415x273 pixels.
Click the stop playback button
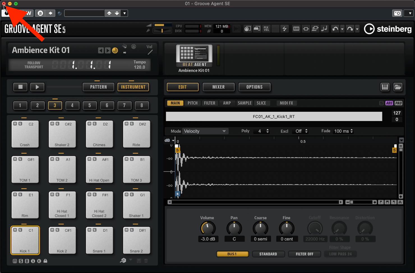point(20,87)
